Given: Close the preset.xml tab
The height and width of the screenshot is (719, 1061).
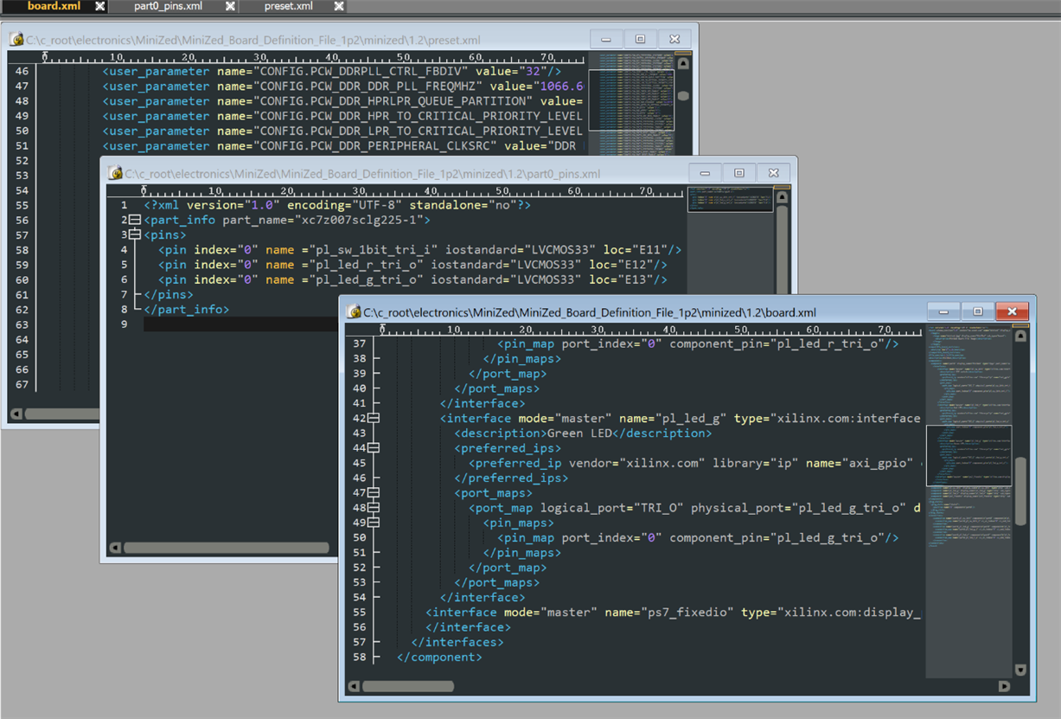Looking at the screenshot, I should tap(339, 6).
